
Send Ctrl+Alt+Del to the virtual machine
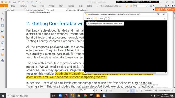coord(101,18)
